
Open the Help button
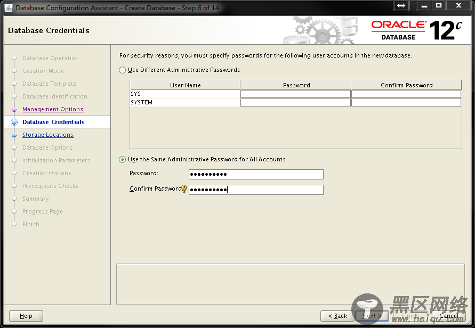[26, 316]
